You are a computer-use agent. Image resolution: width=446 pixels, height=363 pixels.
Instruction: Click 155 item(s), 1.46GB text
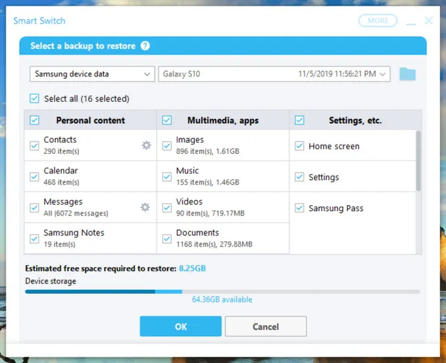coord(208,182)
